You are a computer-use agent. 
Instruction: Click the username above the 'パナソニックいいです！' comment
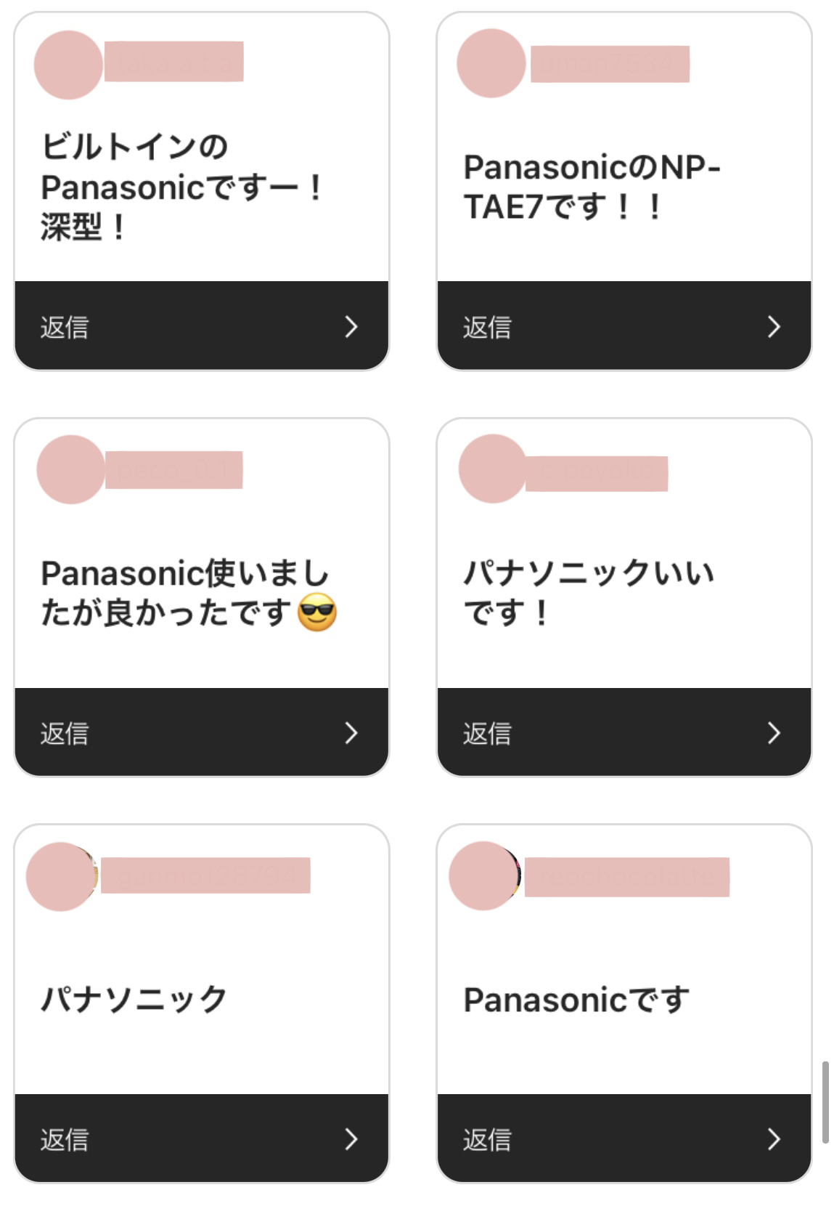coord(597,474)
